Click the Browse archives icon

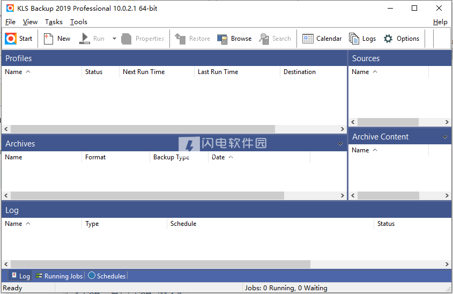click(x=234, y=39)
